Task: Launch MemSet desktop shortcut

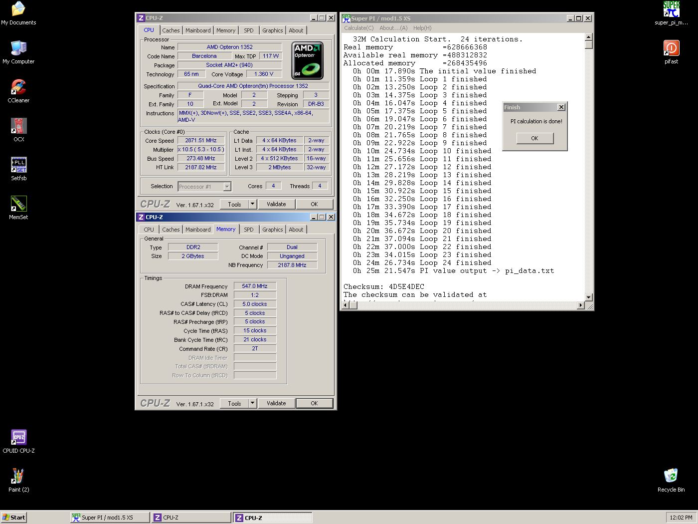Action: 18,208
